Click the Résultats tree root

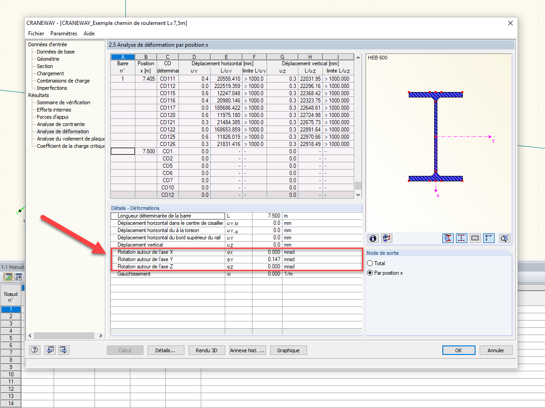coord(39,95)
